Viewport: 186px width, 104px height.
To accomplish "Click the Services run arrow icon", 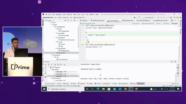I will (x=45, y=65).
